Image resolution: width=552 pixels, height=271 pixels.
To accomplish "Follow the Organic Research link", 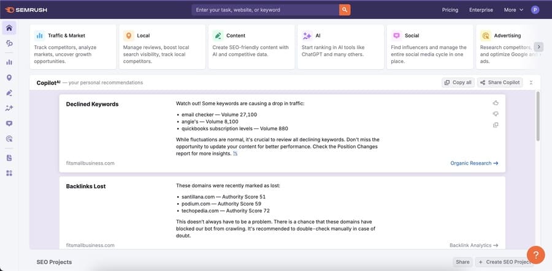I will tap(474, 163).
